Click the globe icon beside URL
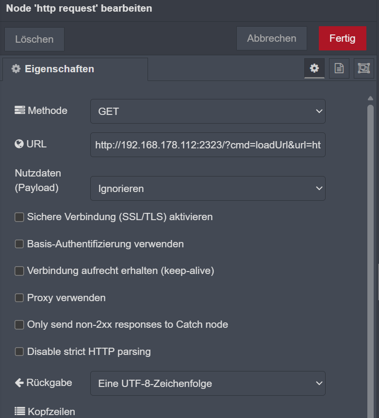The image size is (379, 418). click(x=19, y=144)
